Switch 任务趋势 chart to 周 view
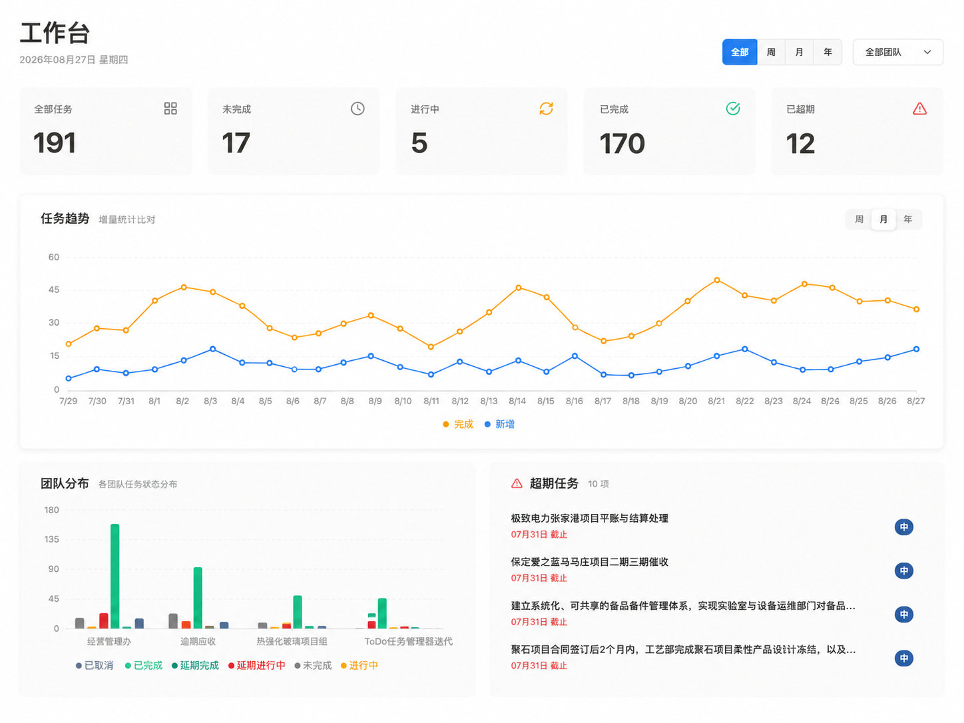Image resolution: width=964 pixels, height=723 pixels. [859, 219]
